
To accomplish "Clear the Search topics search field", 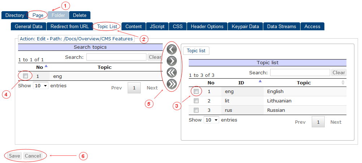I will 155,57.
